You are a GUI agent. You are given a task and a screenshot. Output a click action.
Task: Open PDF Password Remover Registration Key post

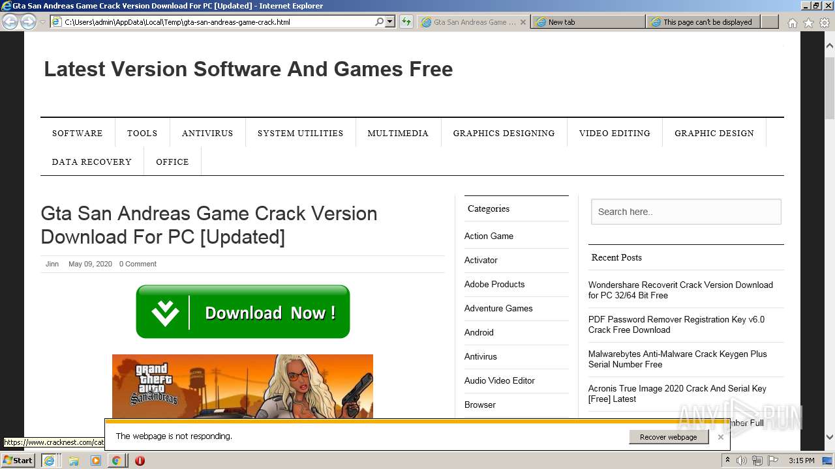tap(676, 324)
